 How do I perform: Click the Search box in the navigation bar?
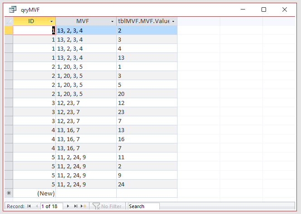point(143,206)
